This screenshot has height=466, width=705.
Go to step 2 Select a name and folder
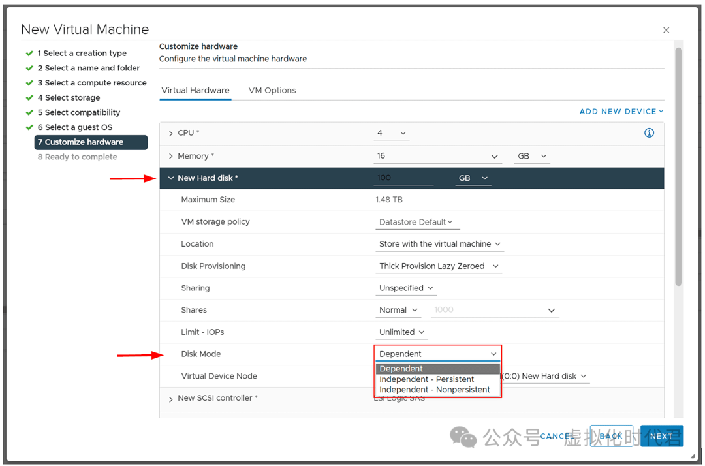[89, 69]
